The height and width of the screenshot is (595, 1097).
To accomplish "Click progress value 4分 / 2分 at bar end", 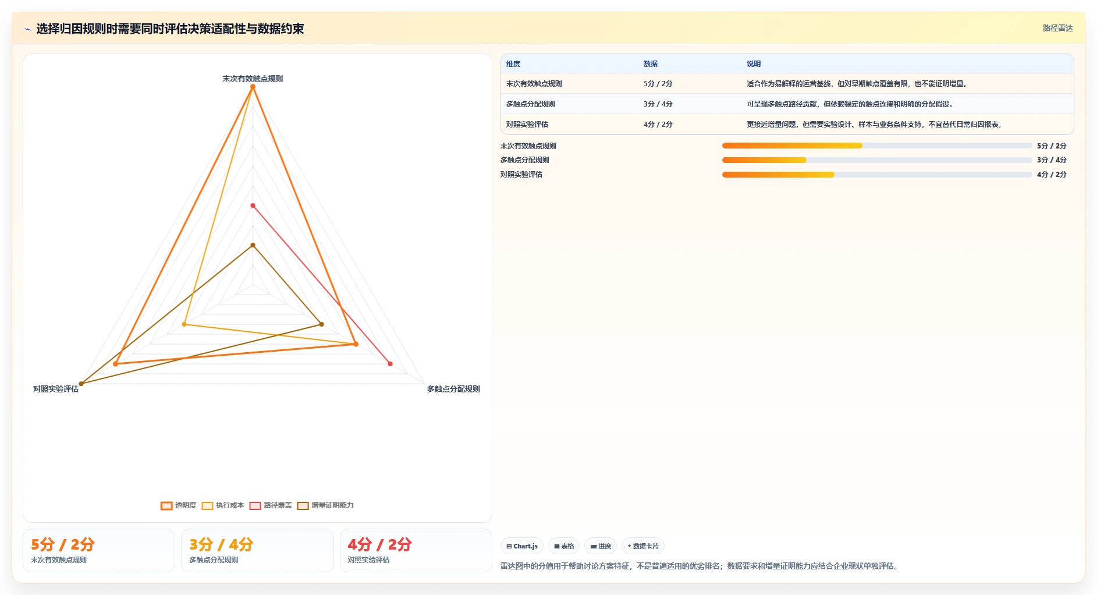I will pyautogui.click(x=1052, y=175).
